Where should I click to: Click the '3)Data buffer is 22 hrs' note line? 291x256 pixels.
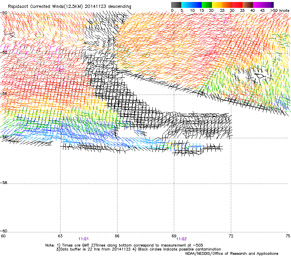click(x=138, y=249)
